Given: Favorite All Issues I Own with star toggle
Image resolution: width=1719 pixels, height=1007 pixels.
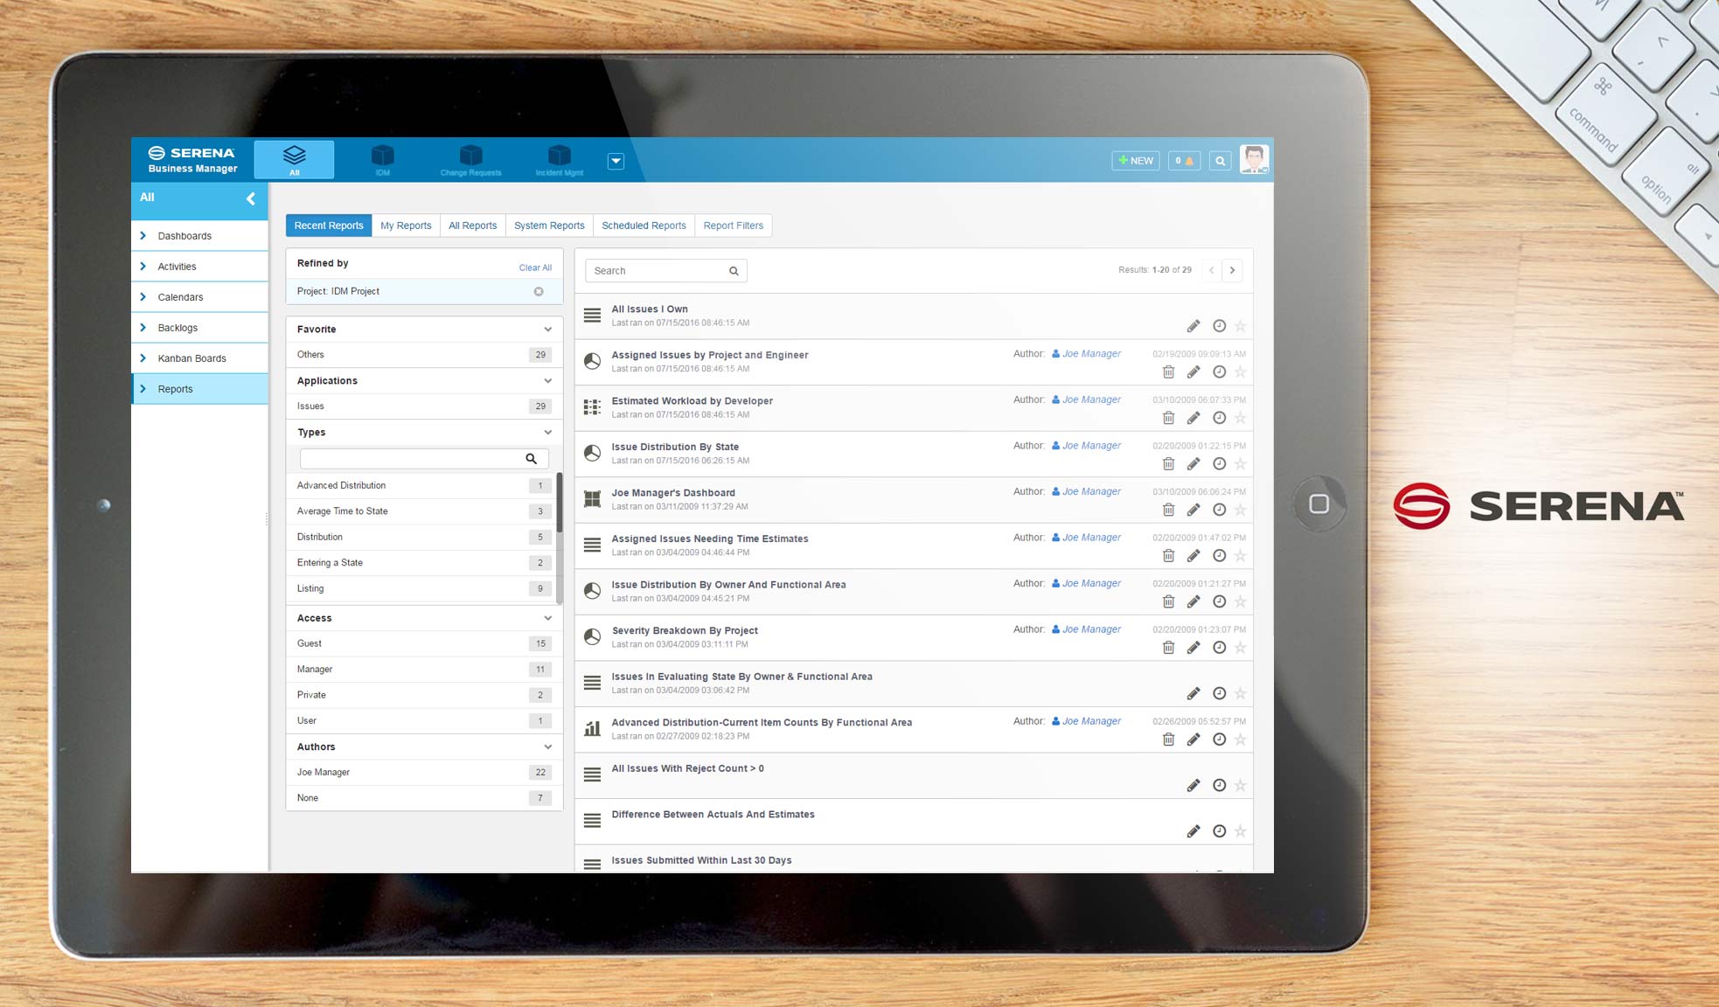Looking at the screenshot, I should [1241, 325].
